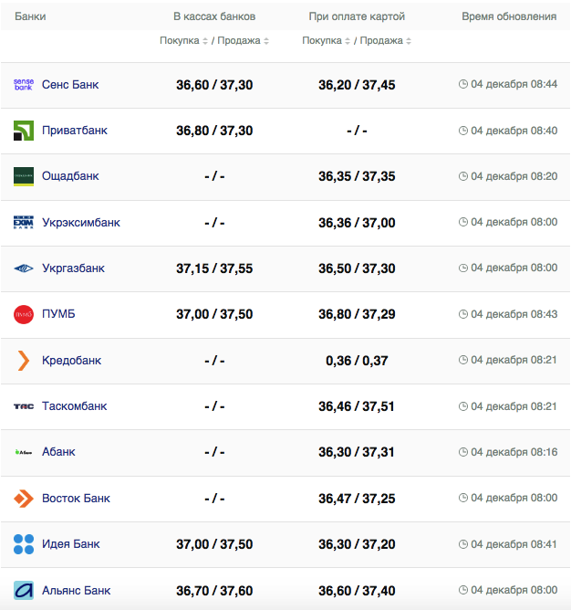Screen dimensions: 571x610
Task: Sort by card payment Продажа rate
Action: point(383,41)
